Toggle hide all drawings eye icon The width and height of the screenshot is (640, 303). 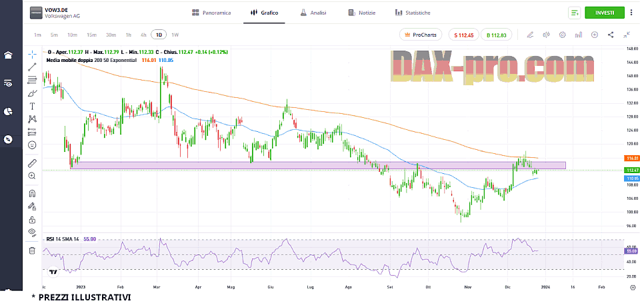[x=32, y=232]
